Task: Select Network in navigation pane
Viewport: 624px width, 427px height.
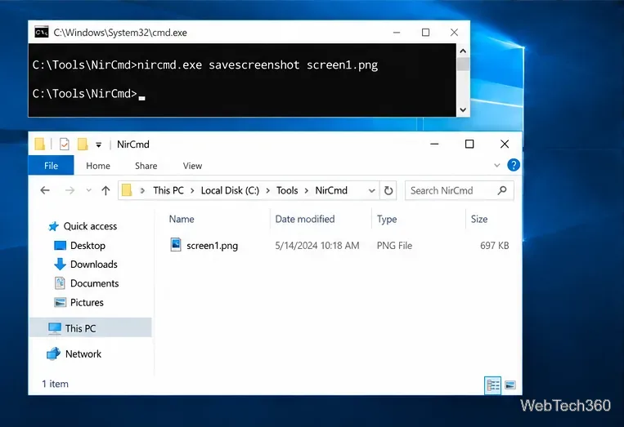Action: pyautogui.click(x=83, y=354)
